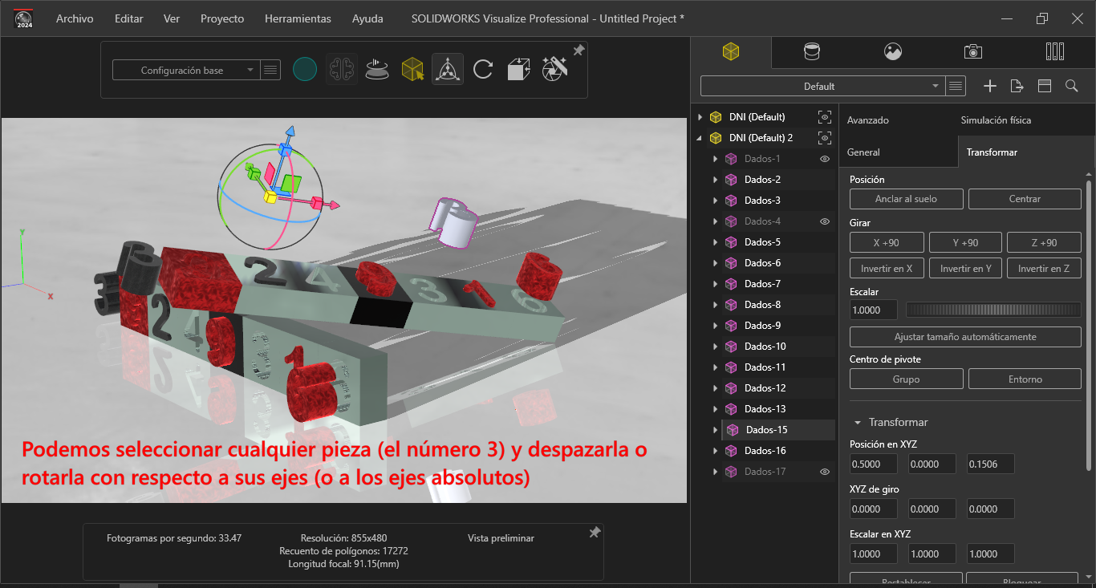The image size is (1096, 588).
Task: Toggle the eye icon for Dados-4
Action: point(824,221)
